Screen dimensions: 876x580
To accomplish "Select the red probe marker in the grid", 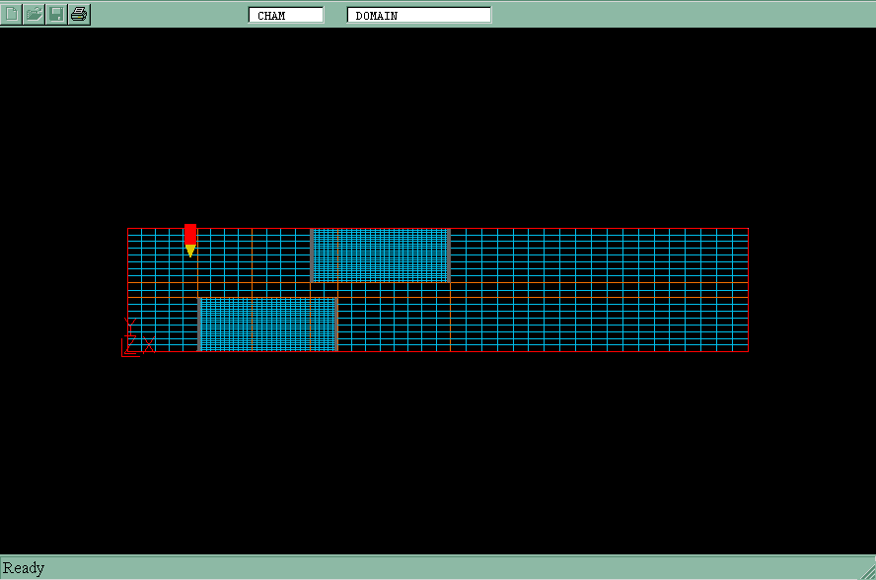I will (x=190, y=234).
